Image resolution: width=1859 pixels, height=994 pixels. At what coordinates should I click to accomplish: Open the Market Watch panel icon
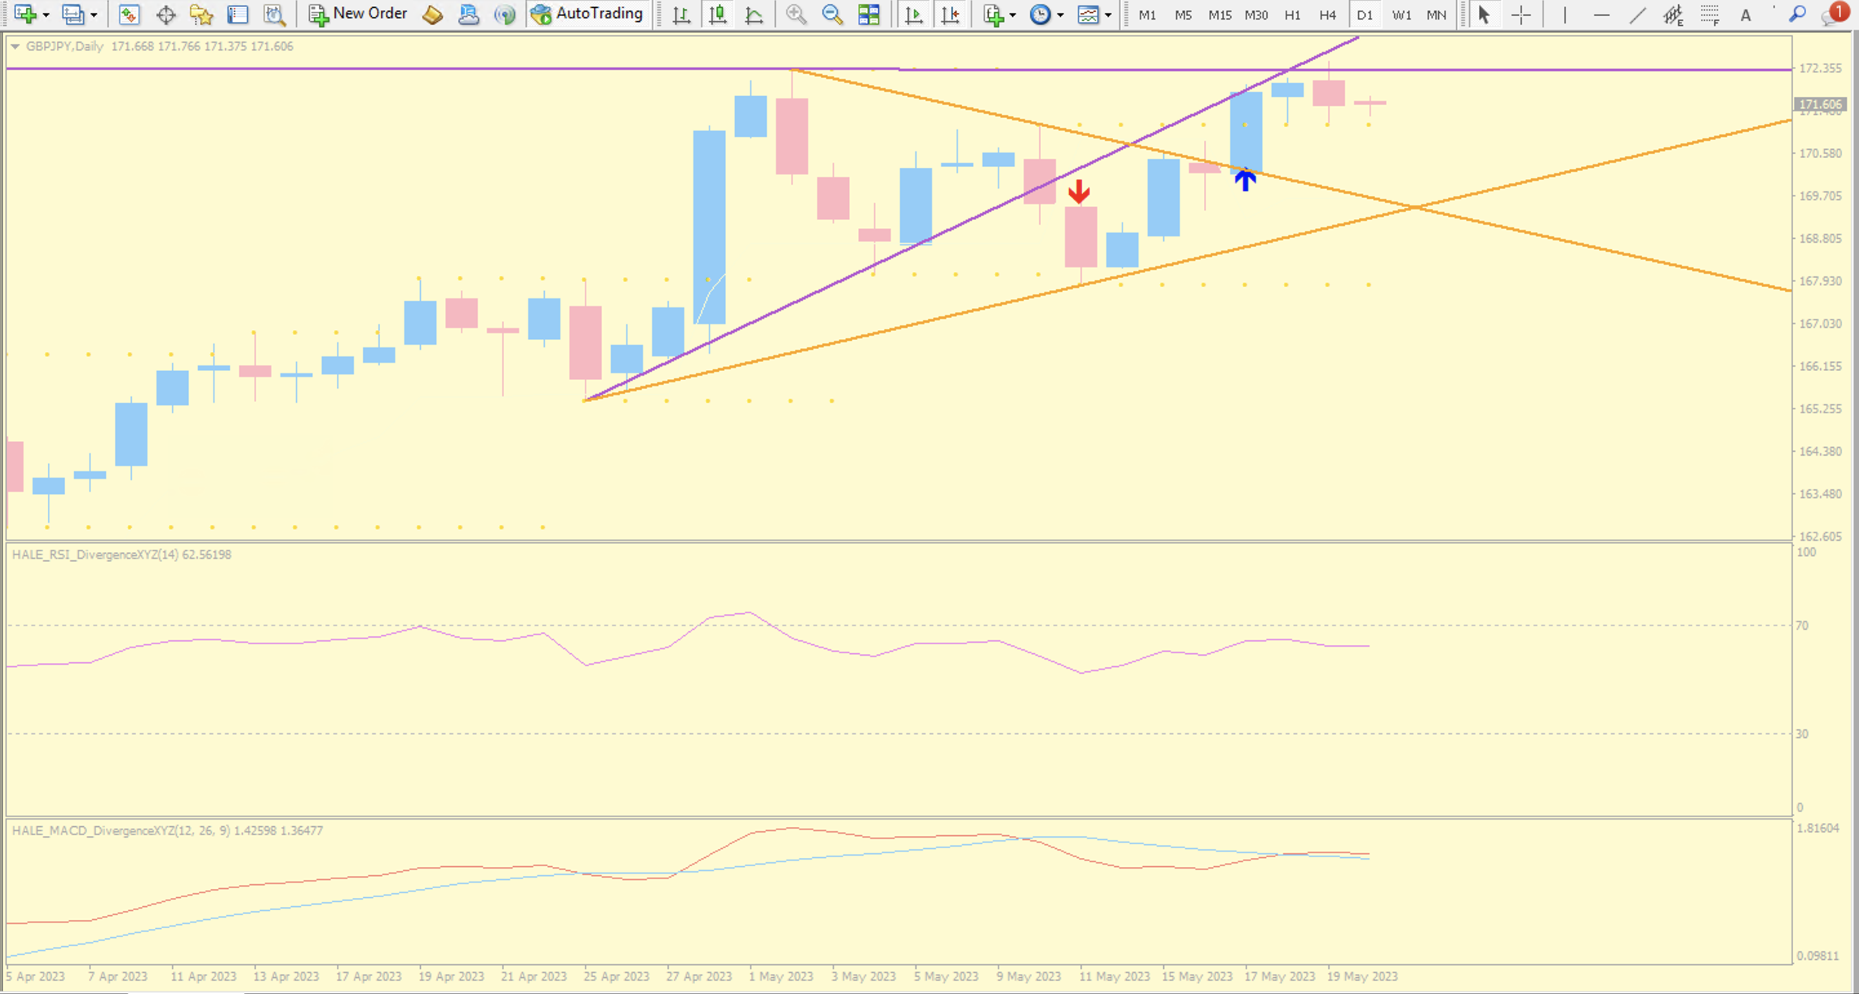[129, 14]
